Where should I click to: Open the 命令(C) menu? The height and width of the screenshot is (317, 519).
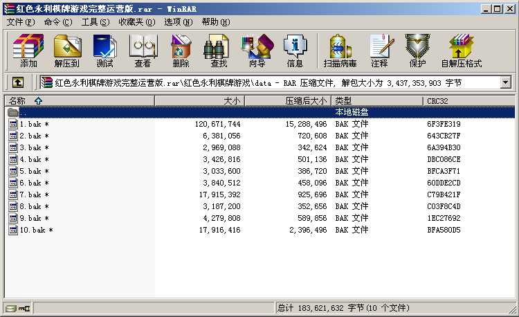coord(58,22)
